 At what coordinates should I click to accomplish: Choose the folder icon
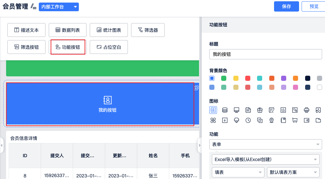[x=318, y=120]
